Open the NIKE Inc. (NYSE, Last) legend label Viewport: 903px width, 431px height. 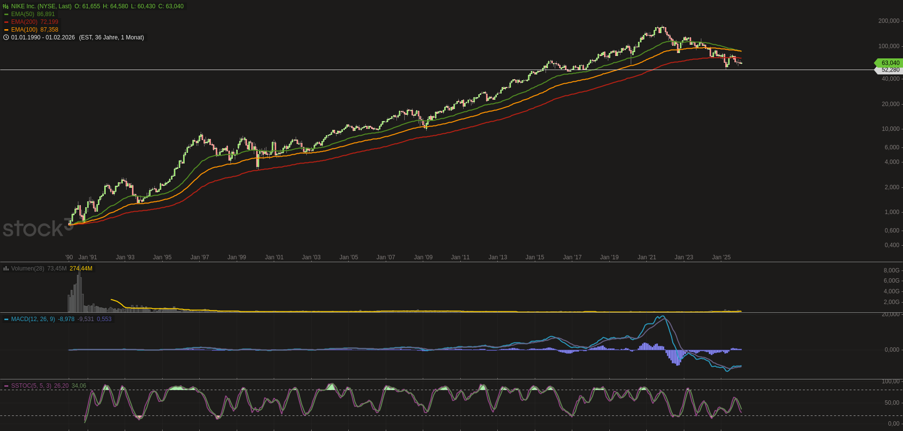(41, 6)
